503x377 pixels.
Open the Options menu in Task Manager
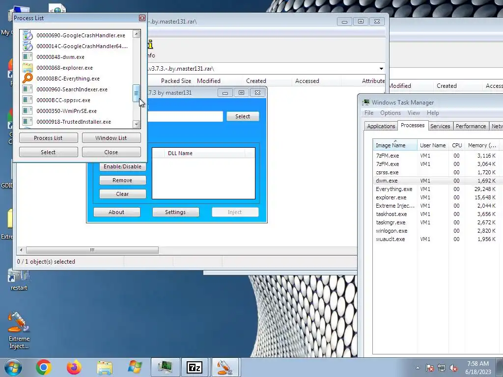[391, 113]
